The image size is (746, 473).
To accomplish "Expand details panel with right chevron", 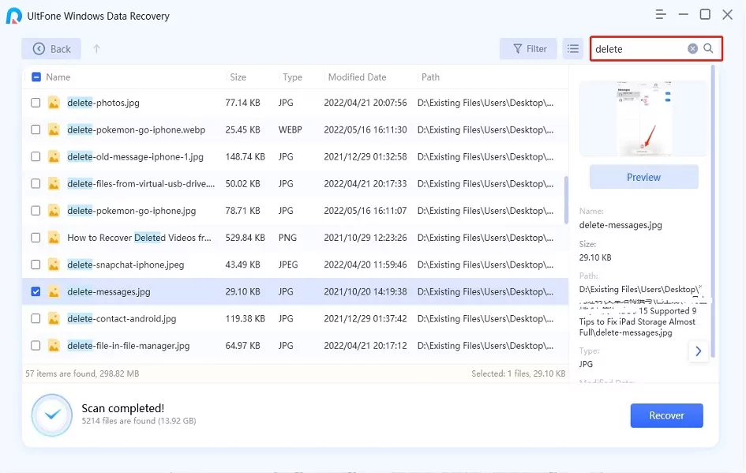I will 698,351.
